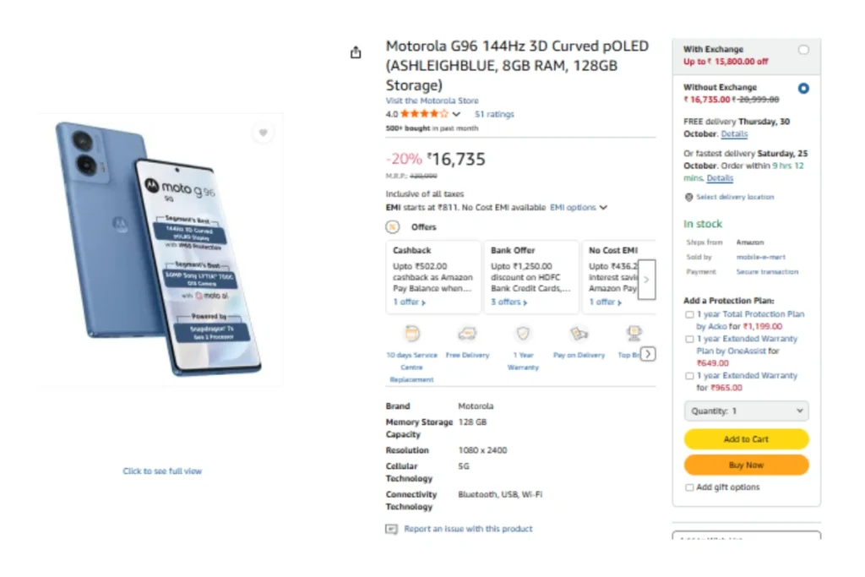
Task: Click next arrow on the service features row
Action: coord(648,354)
